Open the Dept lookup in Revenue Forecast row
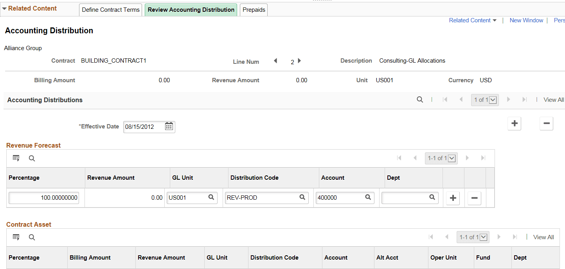565x269 pixels. [432, 198]
